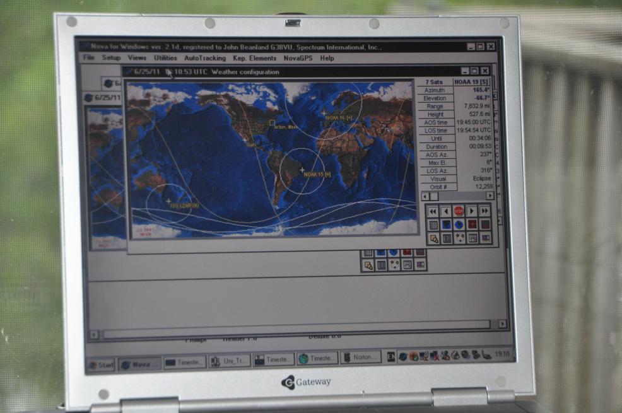622x413 pixels.
Task: Click the blue globe view icon
Action: click(459, 225)
